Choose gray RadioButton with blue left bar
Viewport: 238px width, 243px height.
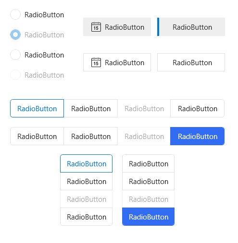(191, 27)
